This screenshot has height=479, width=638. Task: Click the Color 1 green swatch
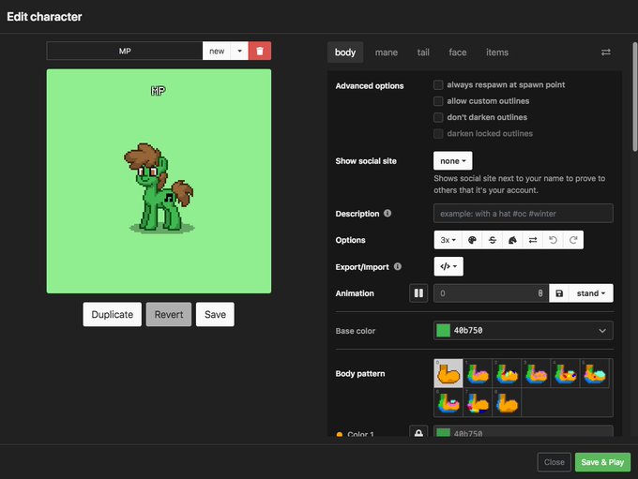coord(443,433)
